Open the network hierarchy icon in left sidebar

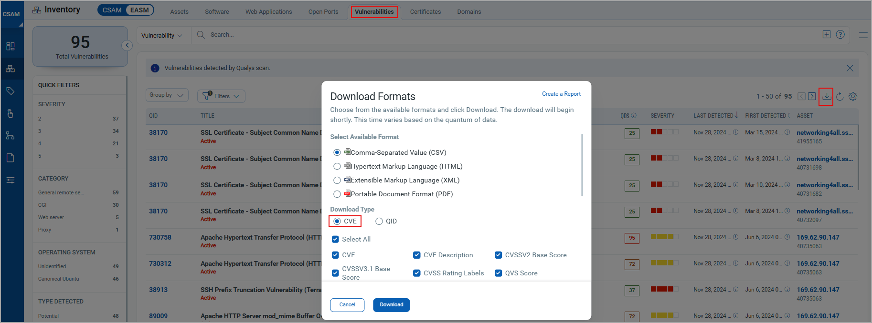tap(11, 136)
